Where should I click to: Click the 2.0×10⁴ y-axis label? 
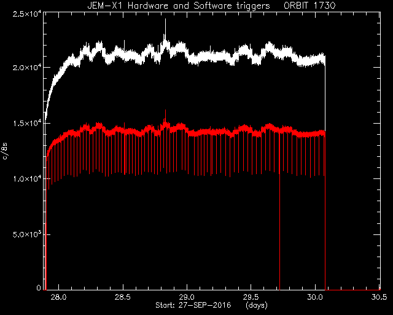click(27, 68)
